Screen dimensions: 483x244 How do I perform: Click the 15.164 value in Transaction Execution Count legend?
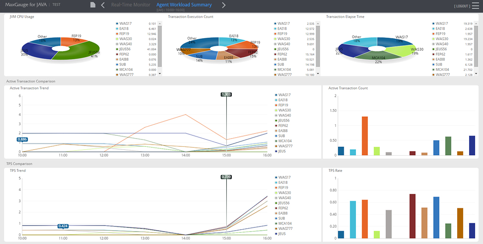pos(310,54)
